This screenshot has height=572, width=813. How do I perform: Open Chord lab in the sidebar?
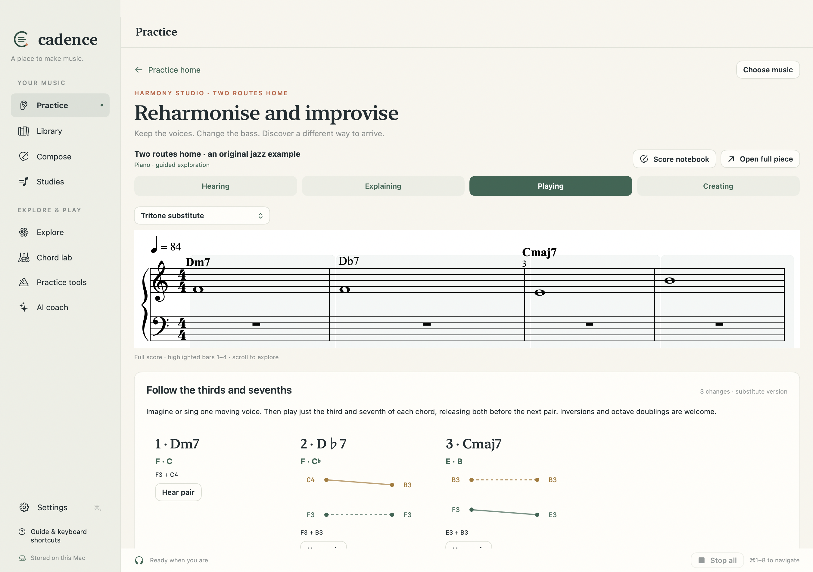point(60,257)
